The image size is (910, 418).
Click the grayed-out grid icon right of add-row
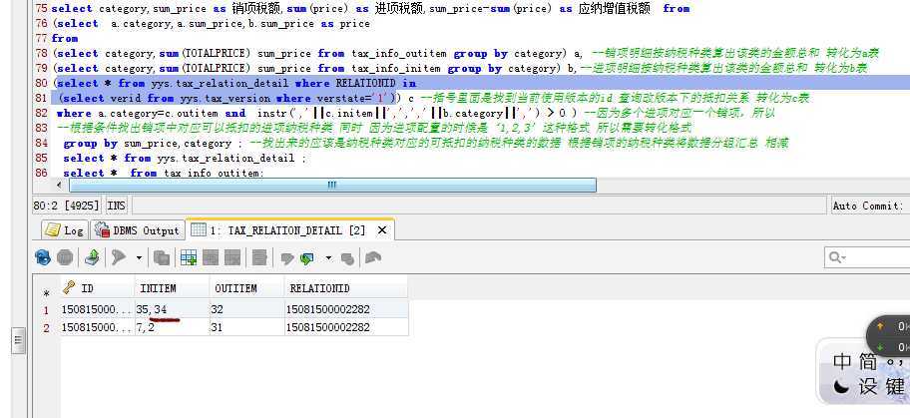211,257
